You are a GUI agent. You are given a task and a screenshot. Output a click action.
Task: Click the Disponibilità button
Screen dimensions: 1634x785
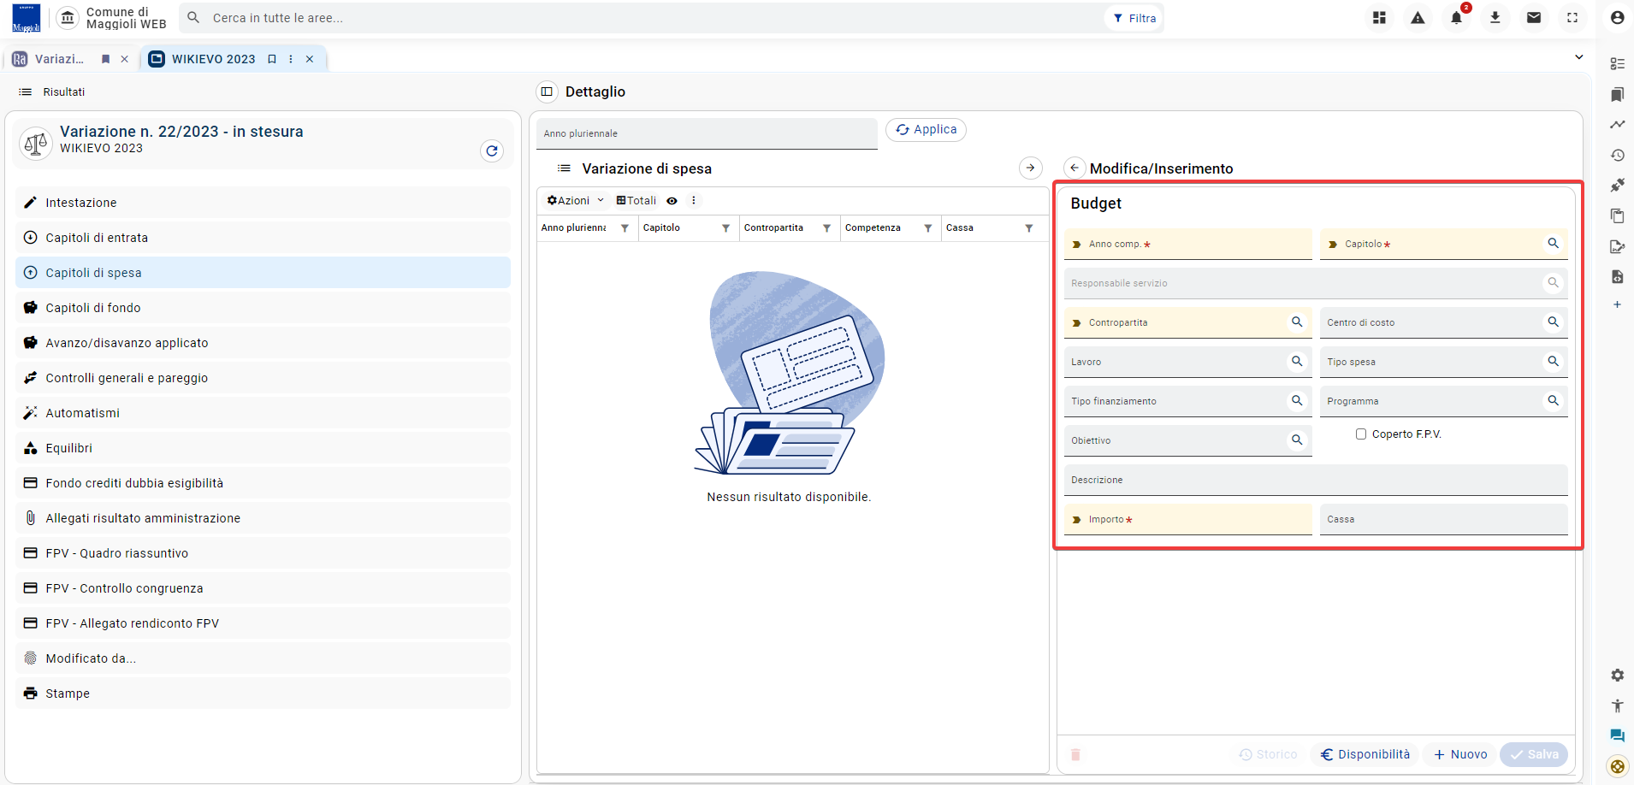pos(1365,754)
